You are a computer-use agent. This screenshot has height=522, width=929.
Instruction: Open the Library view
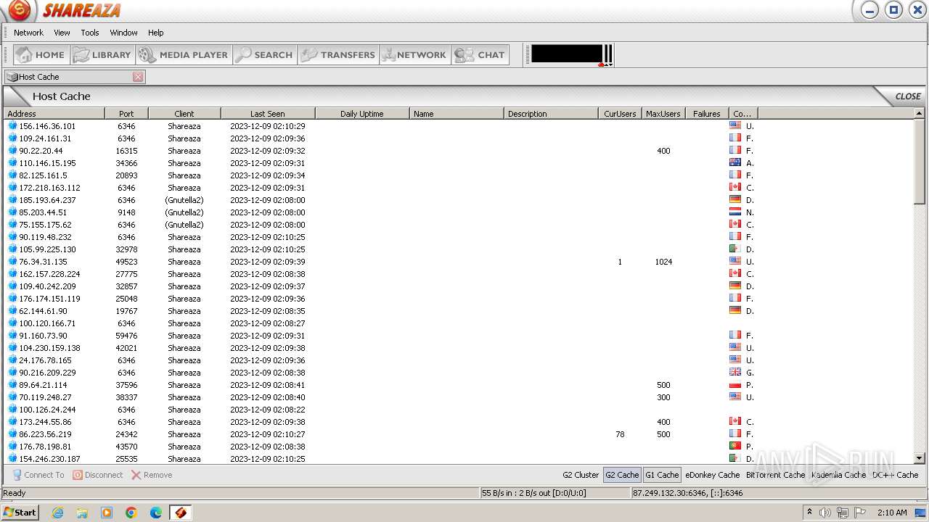[x=102, y=55]
